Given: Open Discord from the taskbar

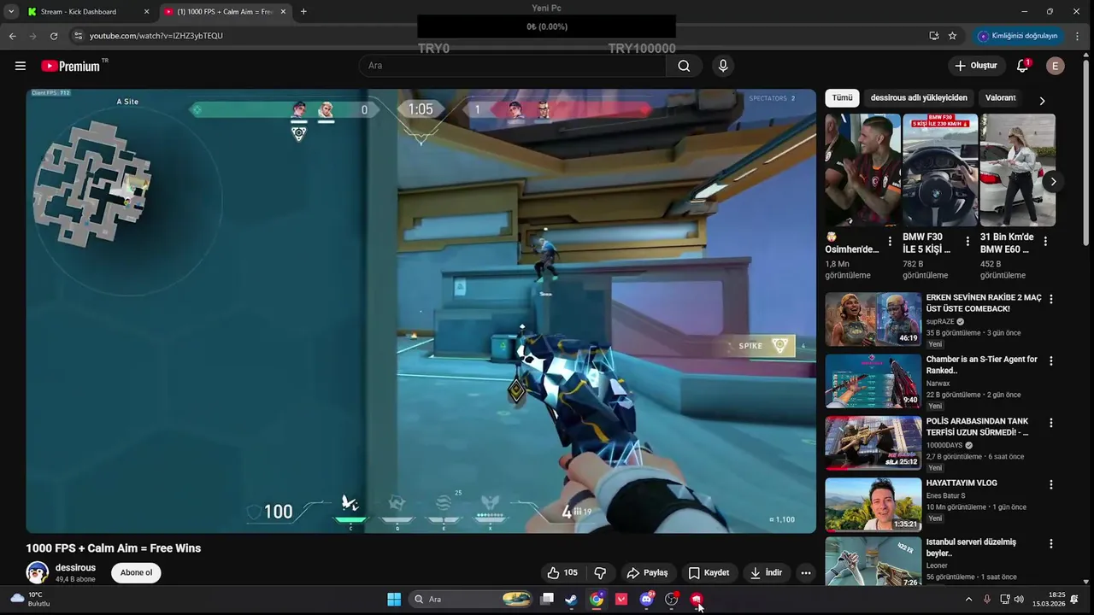Looking at the screenshot, I should click(x=647, y=599).
